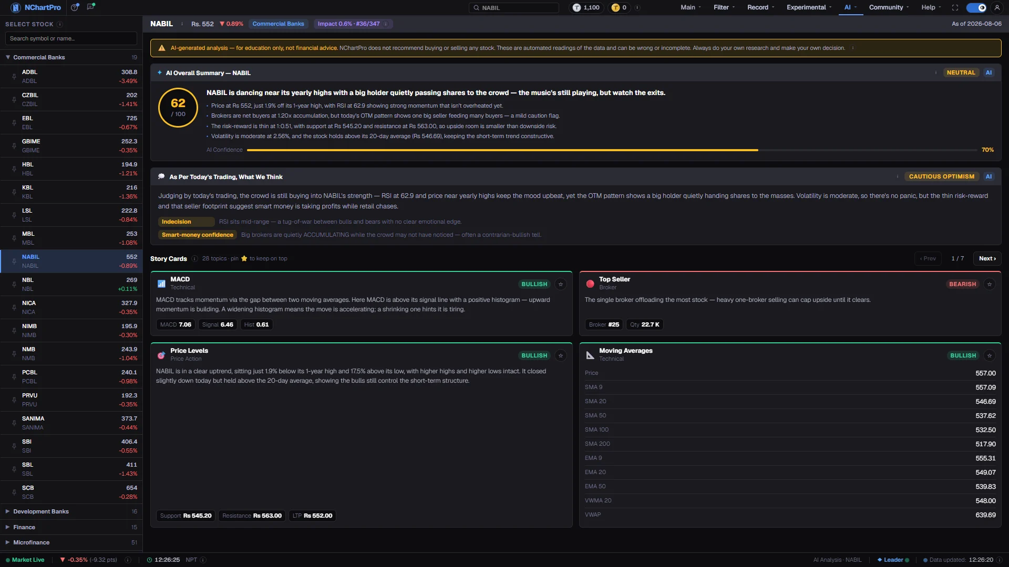
Task: Click the silver token balance 1,100 icon
Action: click(x=576, y=7)
